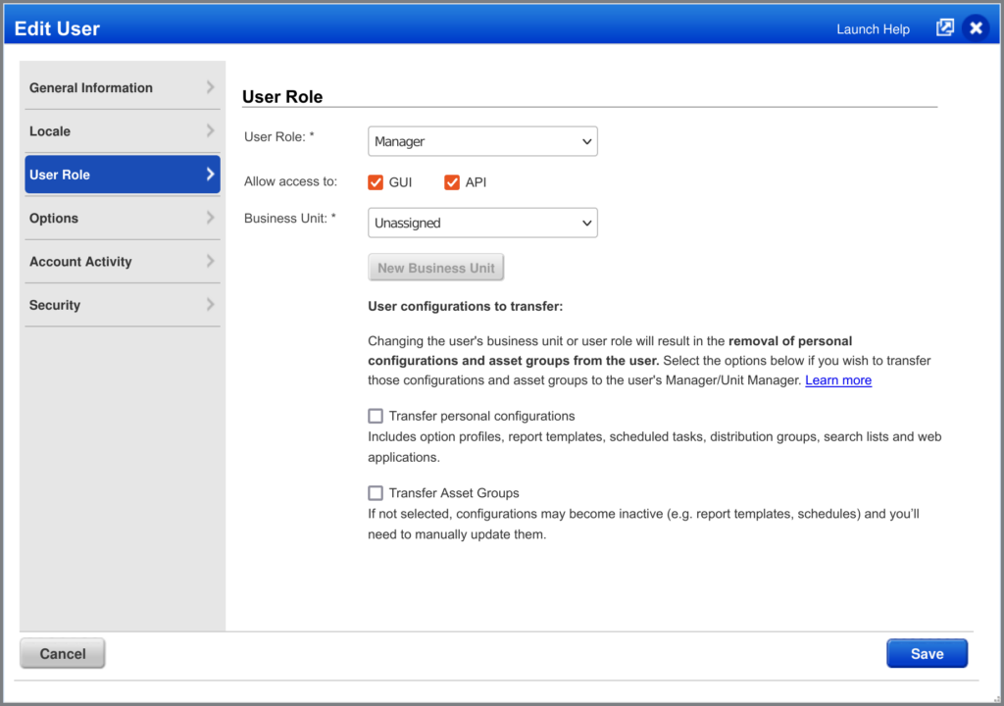Save the user changes
Screen dimensions: 1004x706
coord(927,653)
